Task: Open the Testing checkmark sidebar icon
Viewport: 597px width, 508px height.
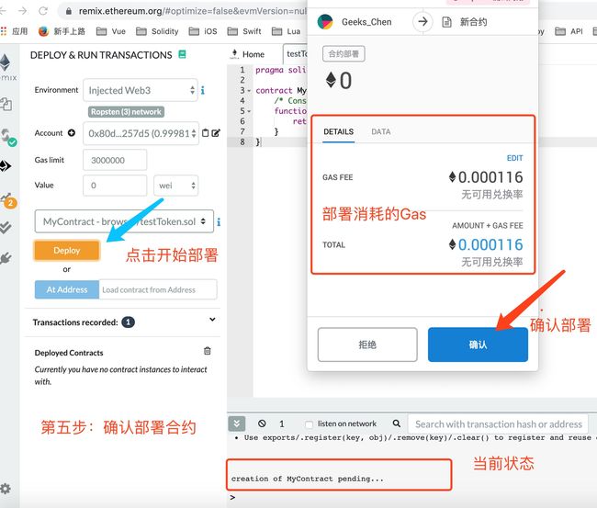Action: (6, 228)
